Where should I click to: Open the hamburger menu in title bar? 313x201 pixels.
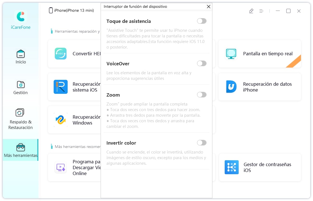click(x=261, y=11)
